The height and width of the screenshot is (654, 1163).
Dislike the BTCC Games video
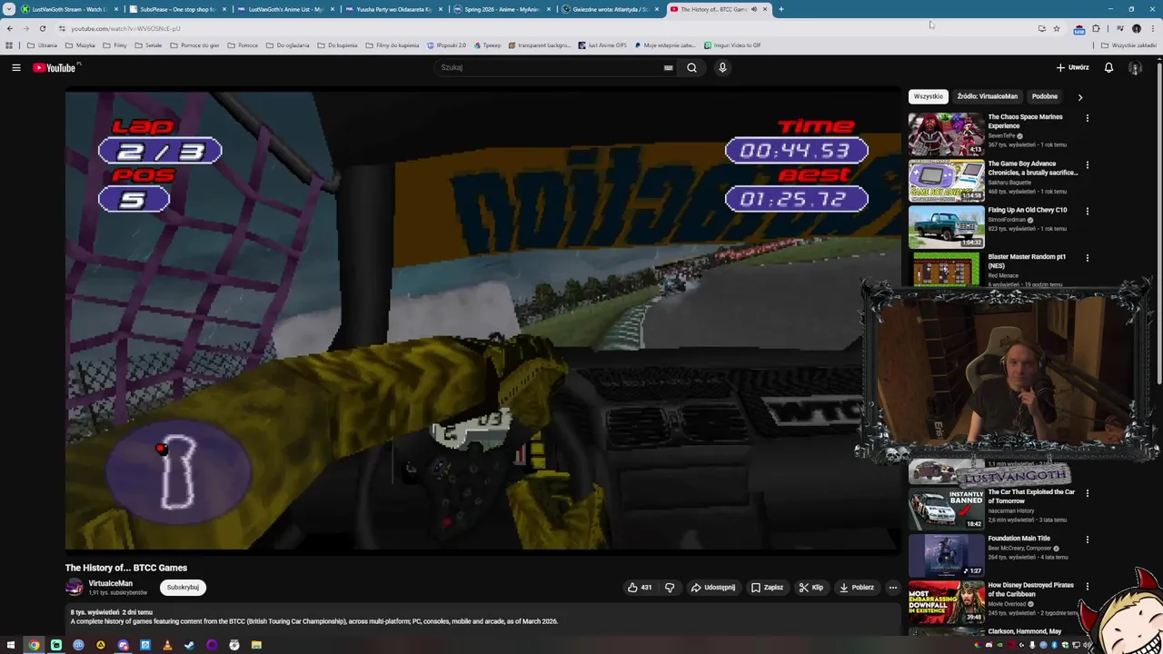[670, 588]
